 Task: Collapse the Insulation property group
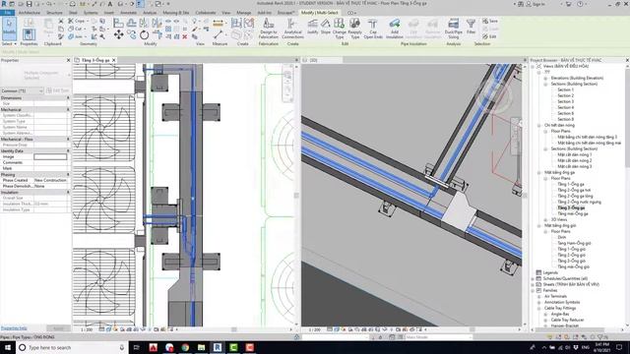click(68, 193)
